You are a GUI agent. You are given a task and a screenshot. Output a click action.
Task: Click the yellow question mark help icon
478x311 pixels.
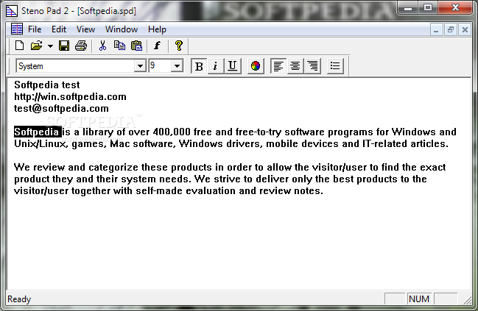click(x=179, y=46)
